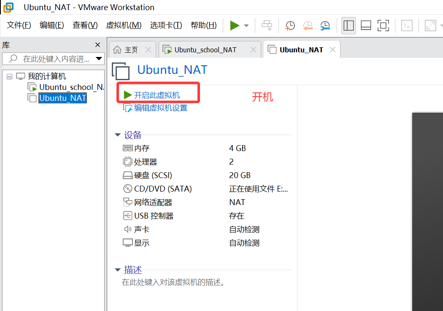
Task: Click the 4 GB memory value
Action: click(237, 148)
